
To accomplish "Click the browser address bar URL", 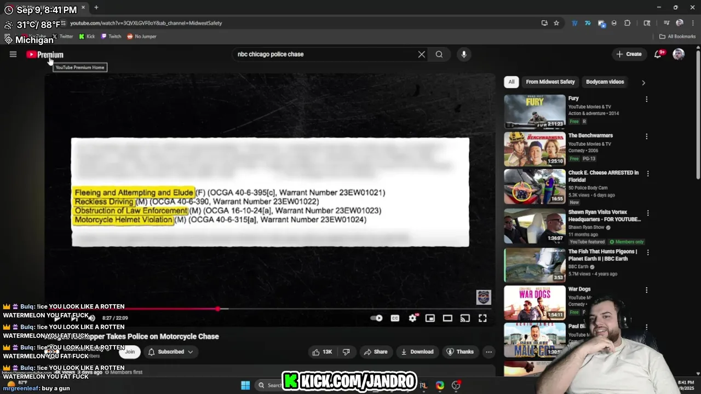I will 146,23.
